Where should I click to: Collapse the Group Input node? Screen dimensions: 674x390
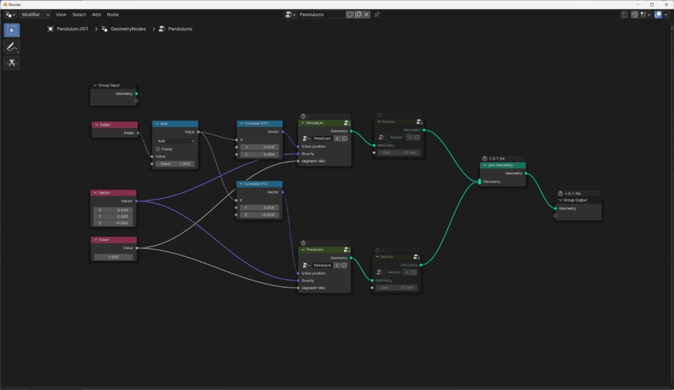[95, 85]
